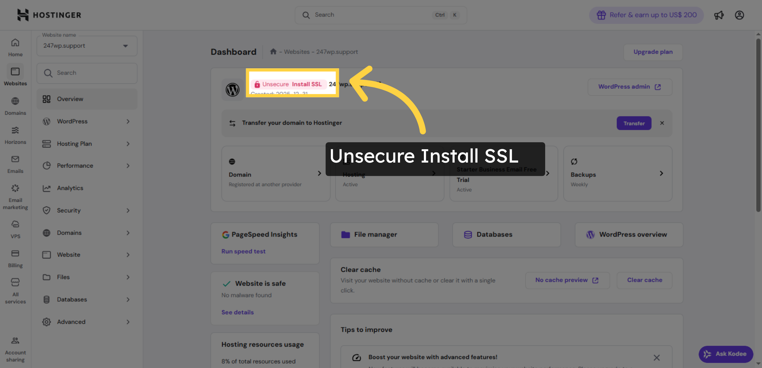The height and width of the screenshot is (368, 762).
Task: Open WordPress admin via external link
Action: [630, 87]
